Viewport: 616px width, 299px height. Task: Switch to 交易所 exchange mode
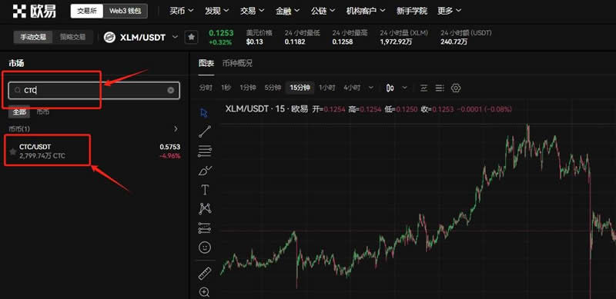[x=87, y=11]
